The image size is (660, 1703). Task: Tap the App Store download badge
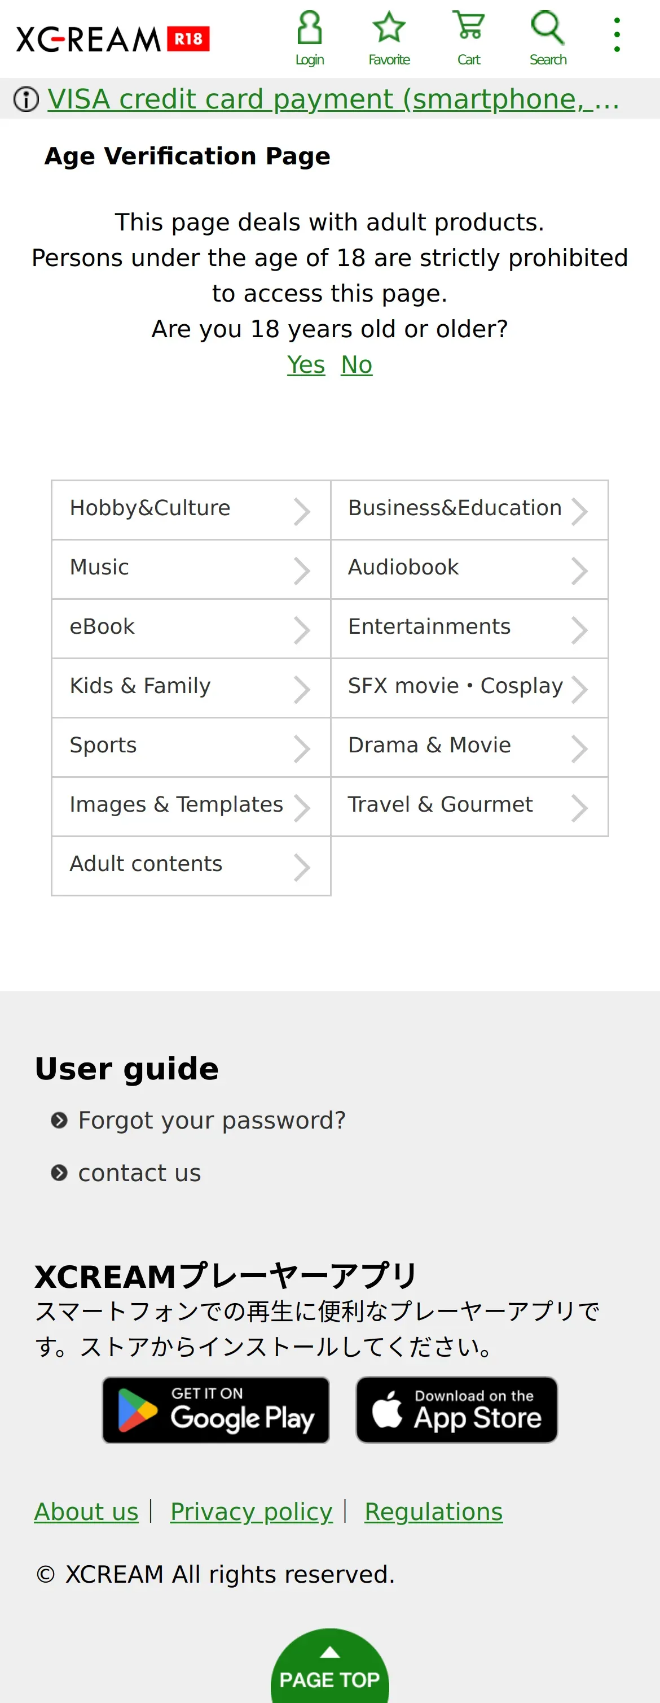[457, 1409]
